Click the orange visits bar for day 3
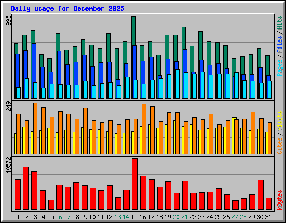 pyautogui.click(x=35, y=128)
